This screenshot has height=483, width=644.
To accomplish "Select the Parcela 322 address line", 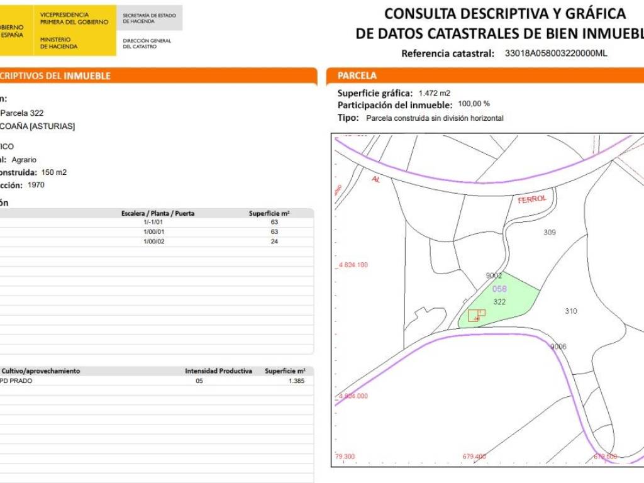I will pyautogui.click(x=22, y=113).
